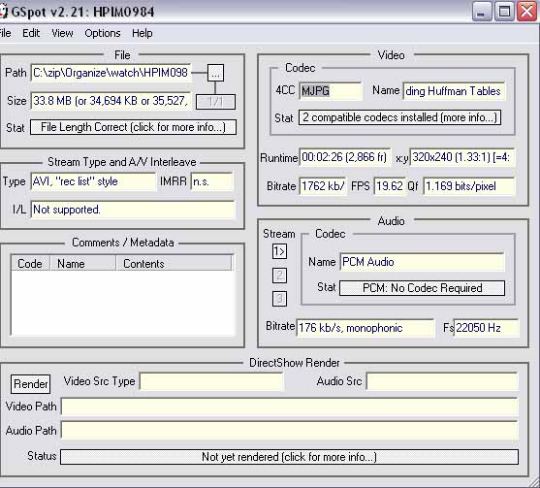Click the PCM Audio name field
540x488 pixels.
pos(422,262)
